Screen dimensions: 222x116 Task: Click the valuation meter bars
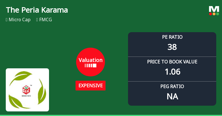pos(91,65)
